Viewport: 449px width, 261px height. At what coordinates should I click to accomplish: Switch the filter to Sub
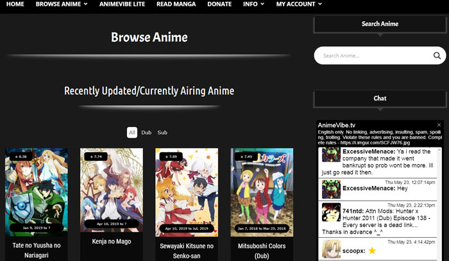tap(162, 133)
